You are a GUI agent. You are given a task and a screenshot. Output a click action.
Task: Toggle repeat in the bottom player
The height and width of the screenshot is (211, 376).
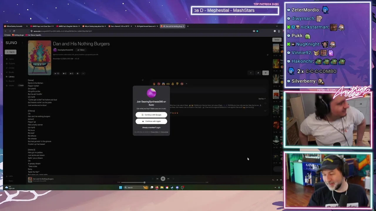pyautogui.click(x=173, y=178)
